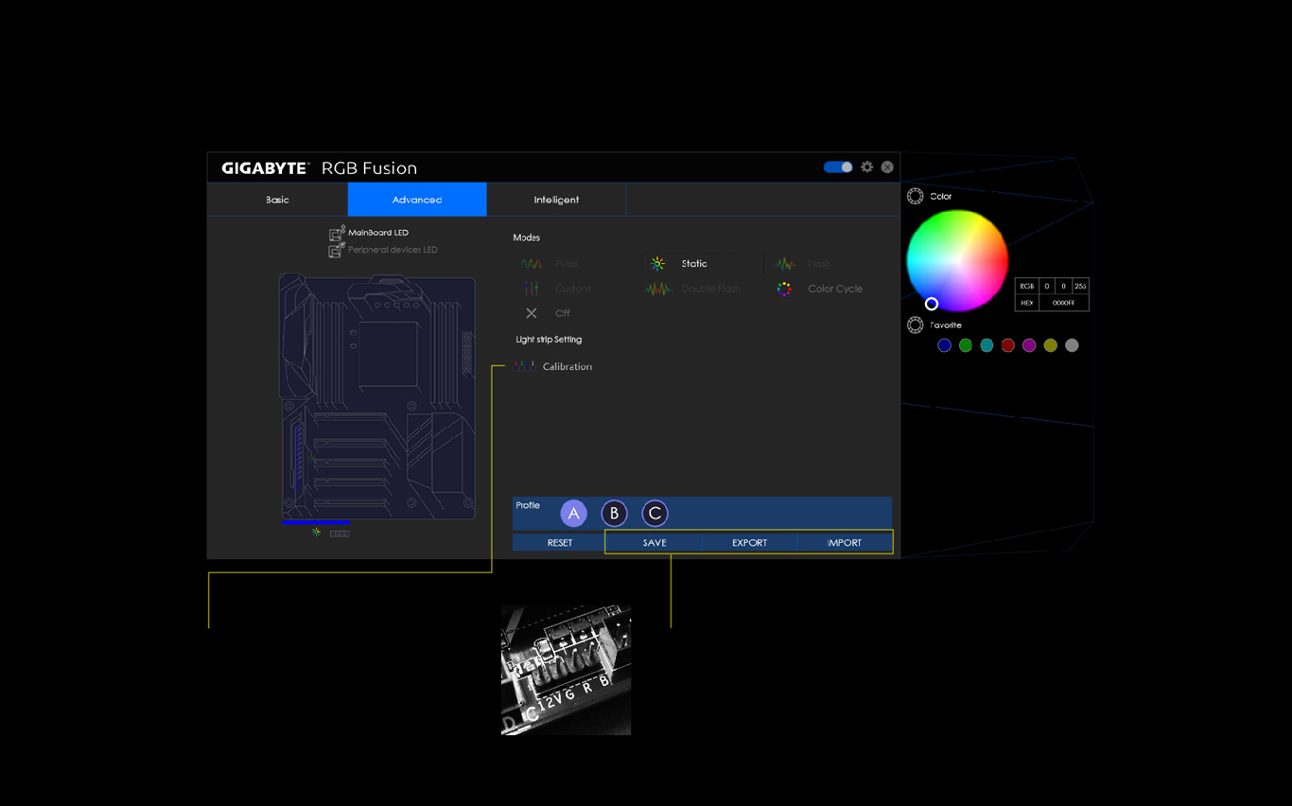The image size is (1292, 806).
Task: Select the Static lighting mode
Action: [692, 264]
